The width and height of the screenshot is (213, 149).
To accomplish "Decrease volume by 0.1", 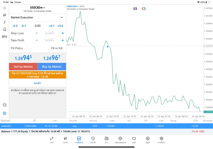I will click(24, 26).
